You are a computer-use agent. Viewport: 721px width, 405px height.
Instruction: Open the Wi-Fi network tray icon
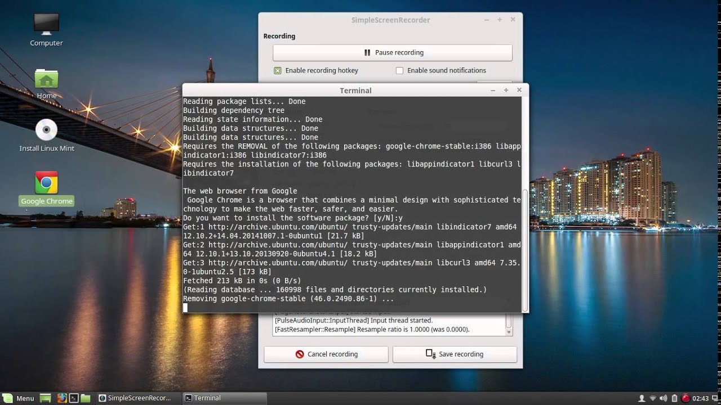[653, 398]
